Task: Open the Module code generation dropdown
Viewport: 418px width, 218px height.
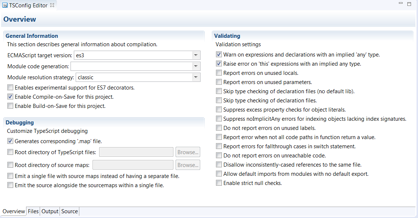Action: click(x=196, y=66)
